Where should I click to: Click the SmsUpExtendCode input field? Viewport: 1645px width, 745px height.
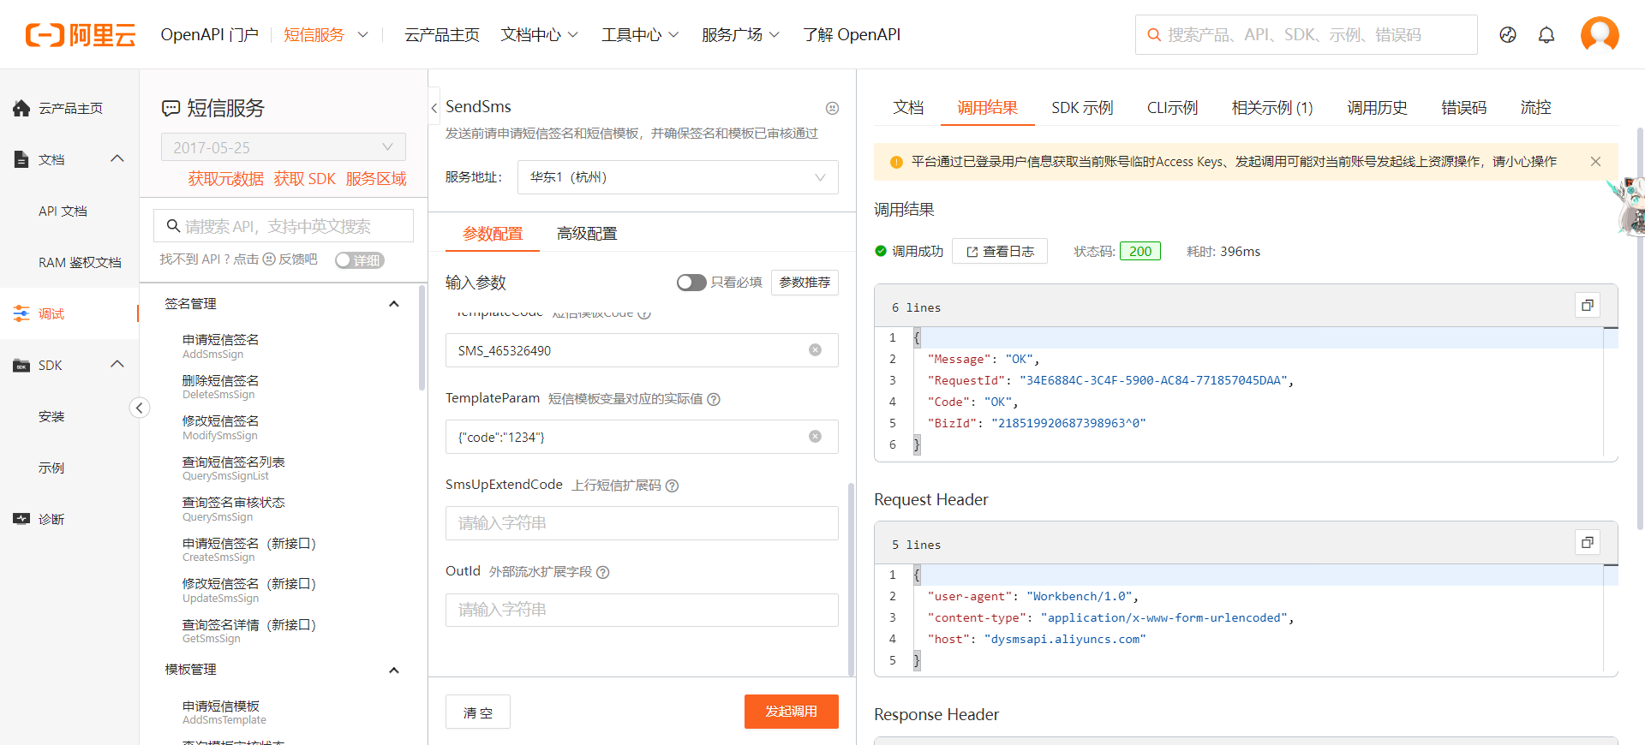click(x=642, y=523)
